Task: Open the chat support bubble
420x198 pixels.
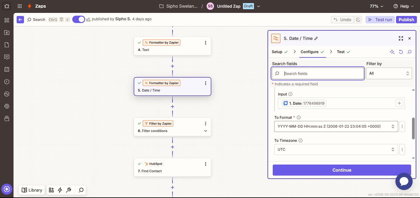Action: (404, 181)
